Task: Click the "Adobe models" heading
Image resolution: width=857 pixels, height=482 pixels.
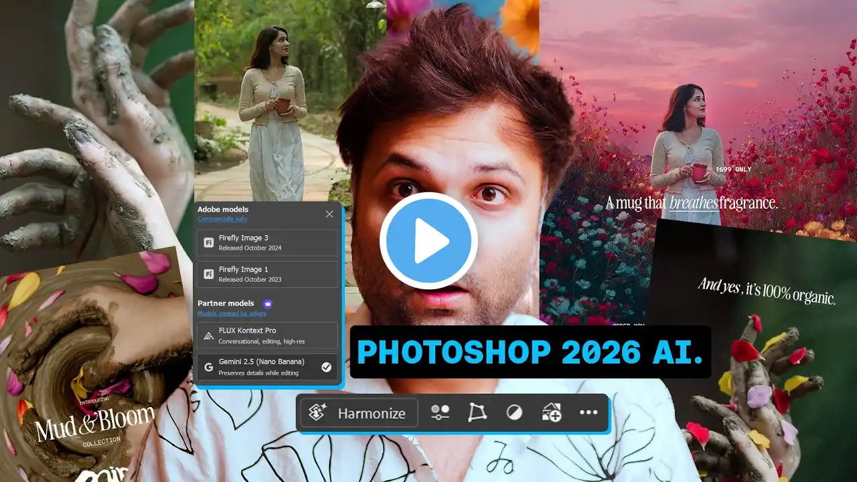Action: 223,210
